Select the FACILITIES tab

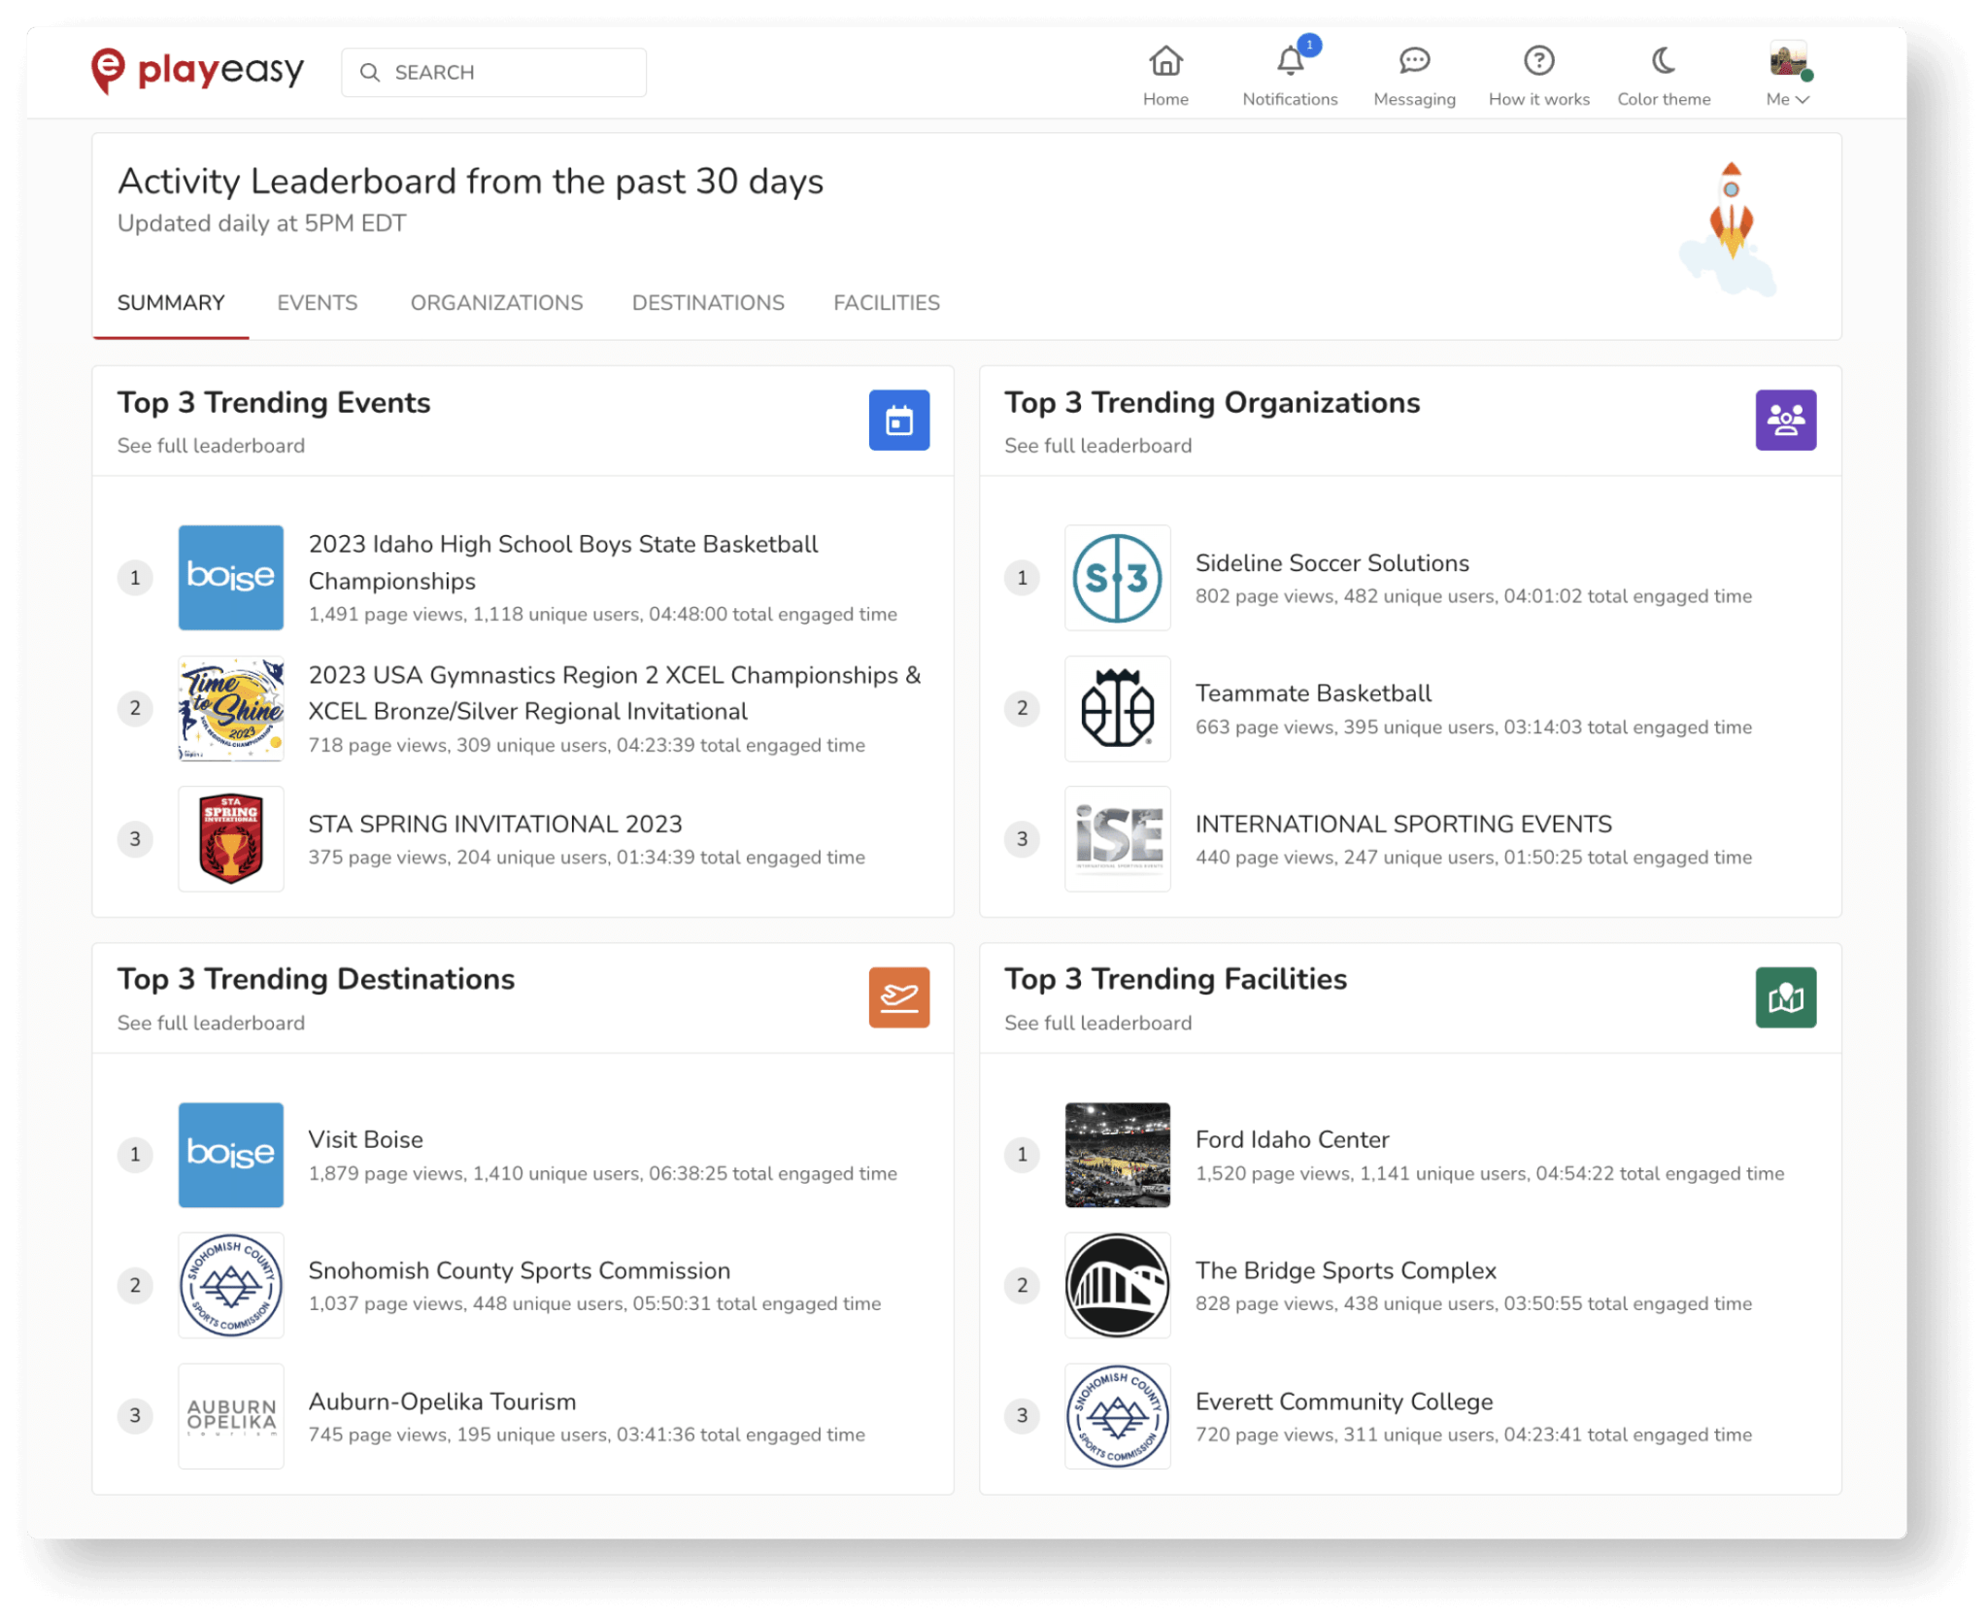click(x=886, y=303)
